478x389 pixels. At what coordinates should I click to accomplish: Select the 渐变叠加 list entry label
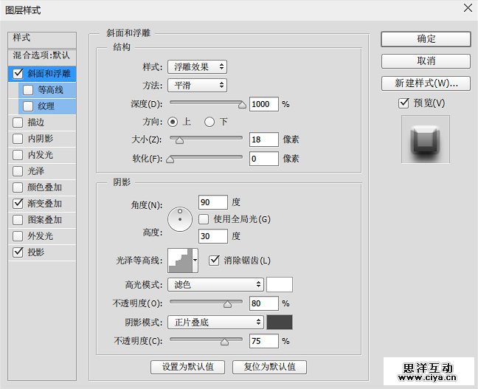pyautogui.click(x=45, y=204)
